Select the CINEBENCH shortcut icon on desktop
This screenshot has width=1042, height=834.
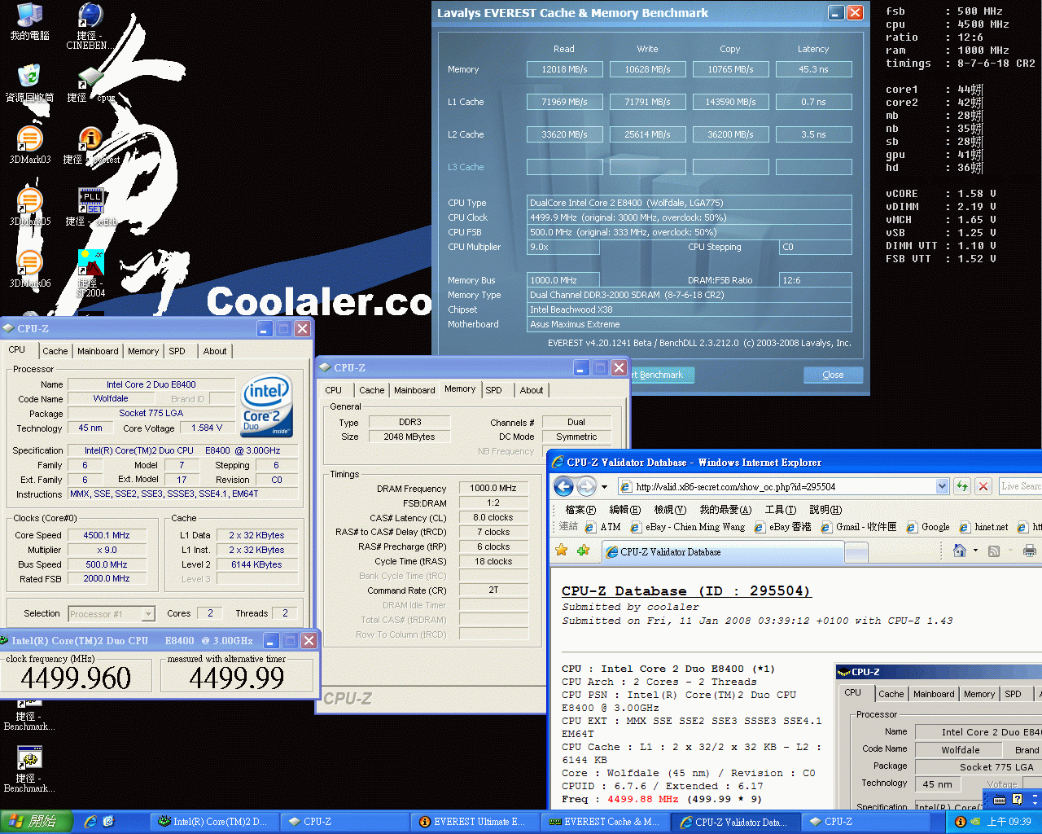(90, 24)
